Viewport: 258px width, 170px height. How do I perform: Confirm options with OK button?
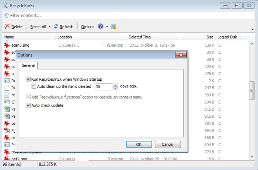[139, 144]
